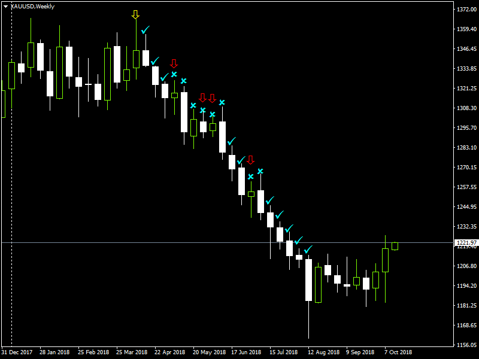Viewport: 479px width, 359px height.
Task: Click the 20 May 2018 date label
Action: click(x=209, y=352)
